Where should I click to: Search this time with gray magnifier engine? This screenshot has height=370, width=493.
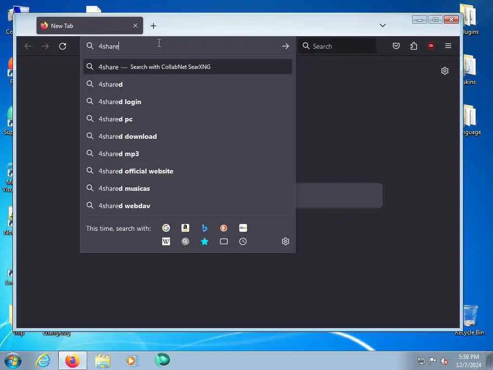(185, 241)
